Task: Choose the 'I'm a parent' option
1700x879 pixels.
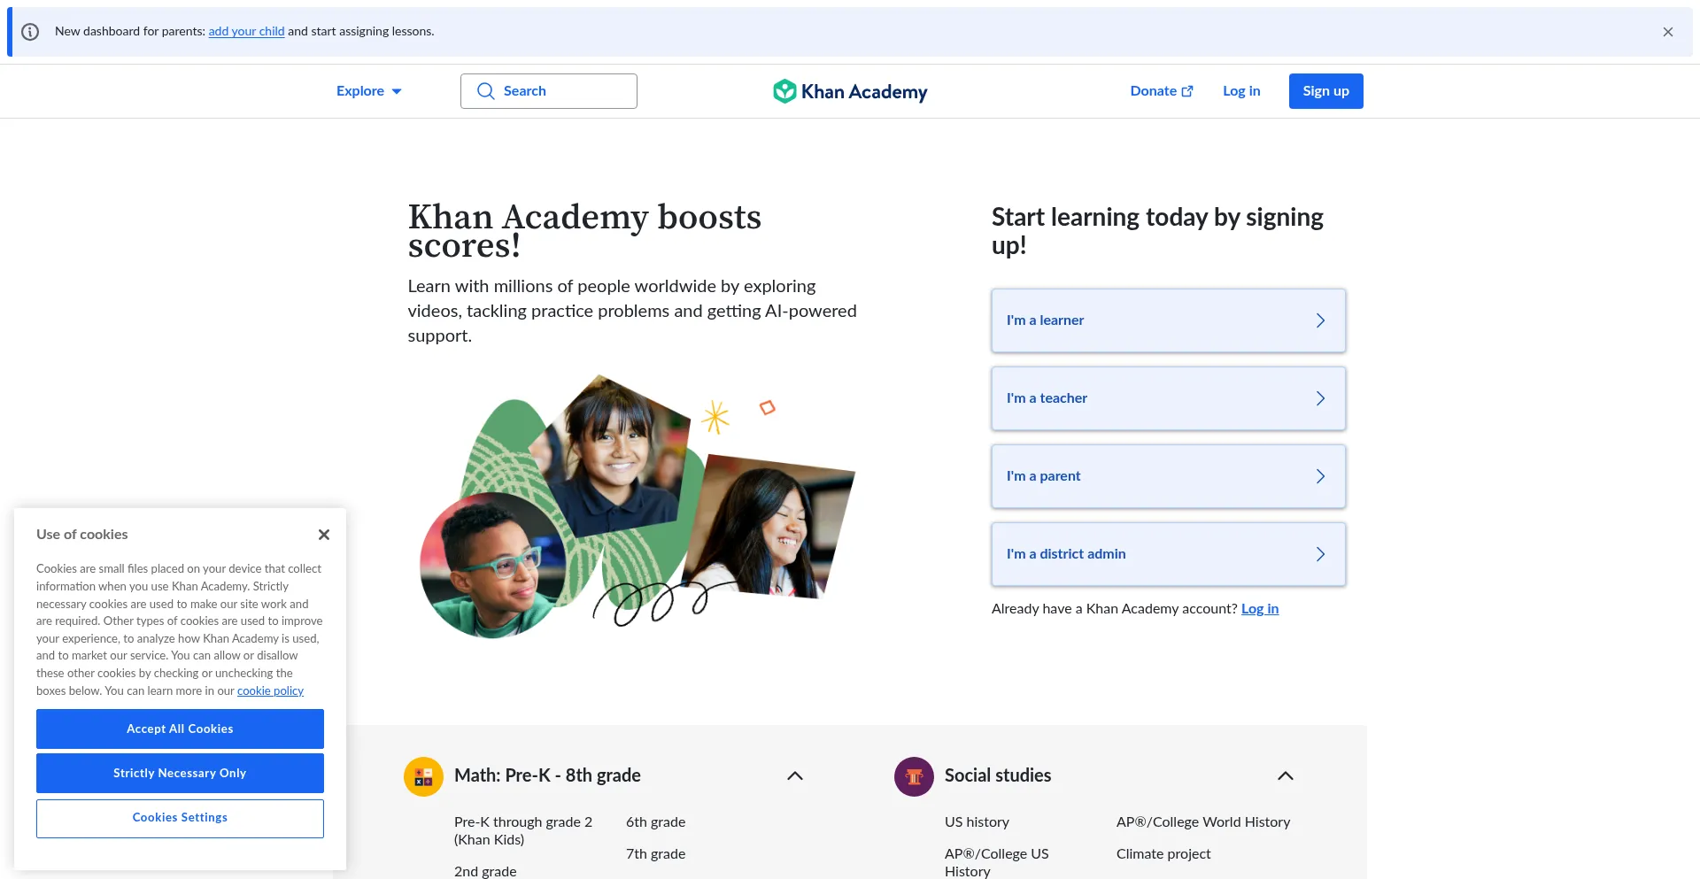Action: coord(1168,476)
